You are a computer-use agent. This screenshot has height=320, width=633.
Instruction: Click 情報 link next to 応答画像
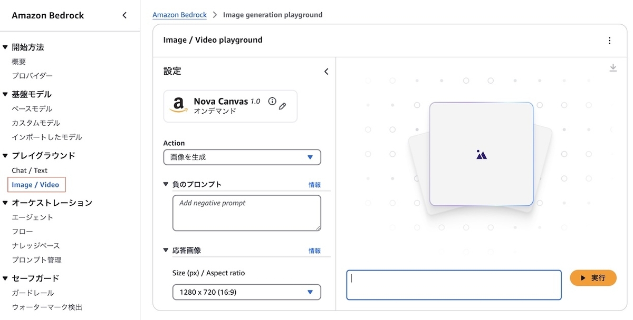(x=314, y=251)
